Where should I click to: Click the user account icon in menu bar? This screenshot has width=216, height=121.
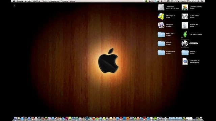(198, 1)
